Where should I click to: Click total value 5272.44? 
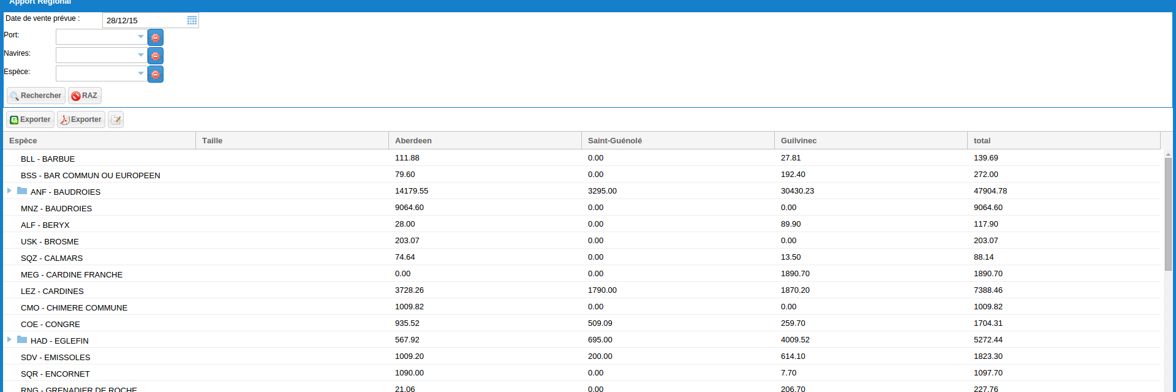click(988, 340)
